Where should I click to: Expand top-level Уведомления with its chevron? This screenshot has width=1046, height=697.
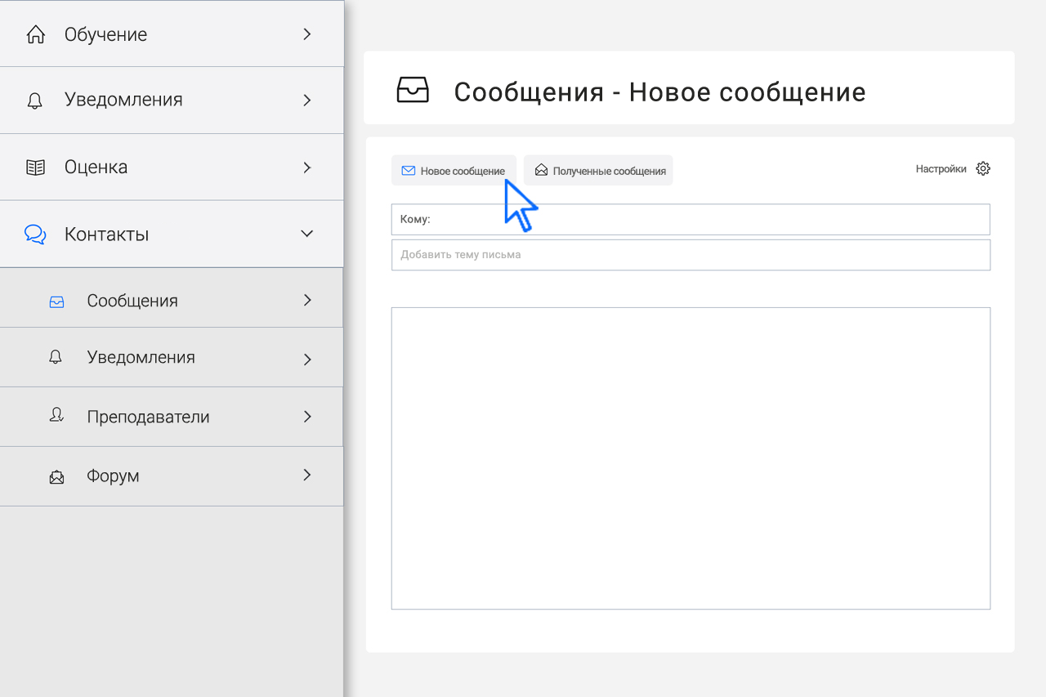pyautogui.click(x=307, y=101)
